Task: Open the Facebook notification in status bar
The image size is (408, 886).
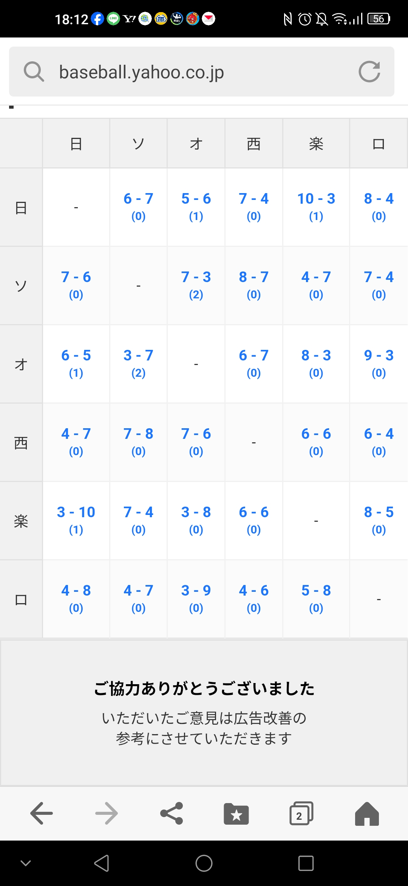Action: tap(97, 19)
